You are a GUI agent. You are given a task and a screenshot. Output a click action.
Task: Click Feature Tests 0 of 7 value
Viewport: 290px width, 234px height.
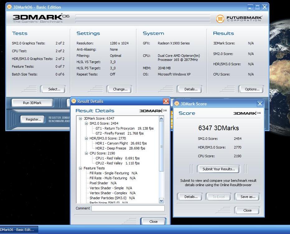pyautogui.click(x=60, y=67)
